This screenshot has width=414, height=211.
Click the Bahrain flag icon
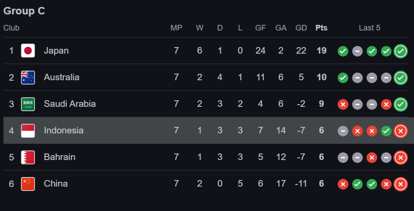(28, 157)
